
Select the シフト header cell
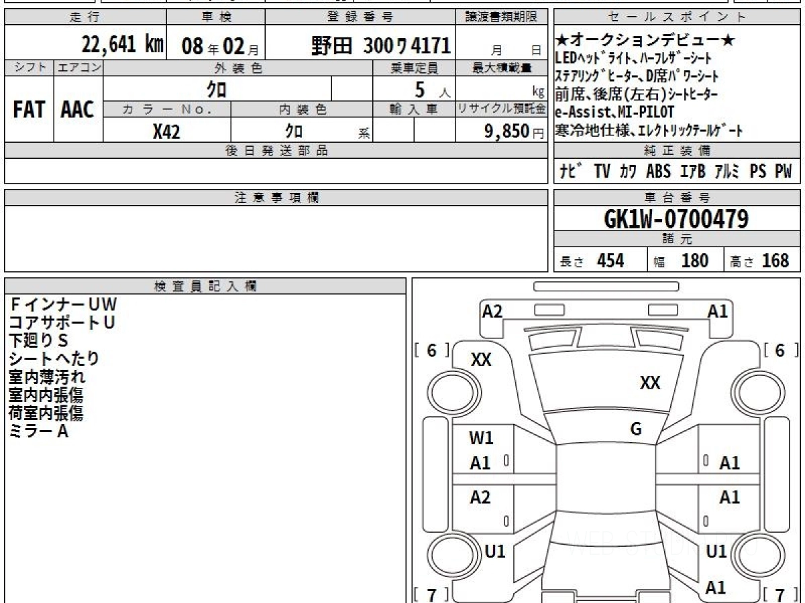point(30,68)
